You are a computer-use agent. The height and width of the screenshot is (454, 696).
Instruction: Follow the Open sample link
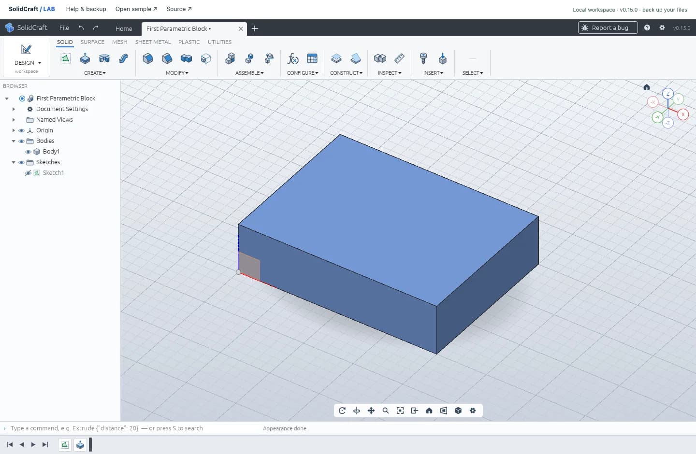tap(136, 9)
